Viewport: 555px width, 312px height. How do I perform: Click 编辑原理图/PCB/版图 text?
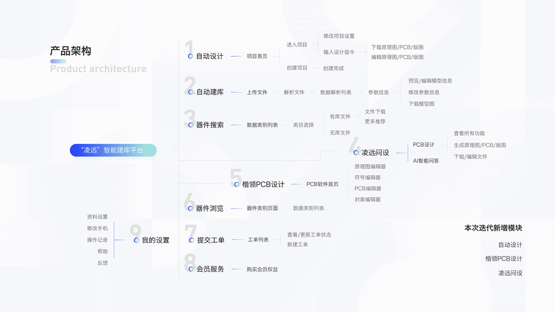pos(397,57)
